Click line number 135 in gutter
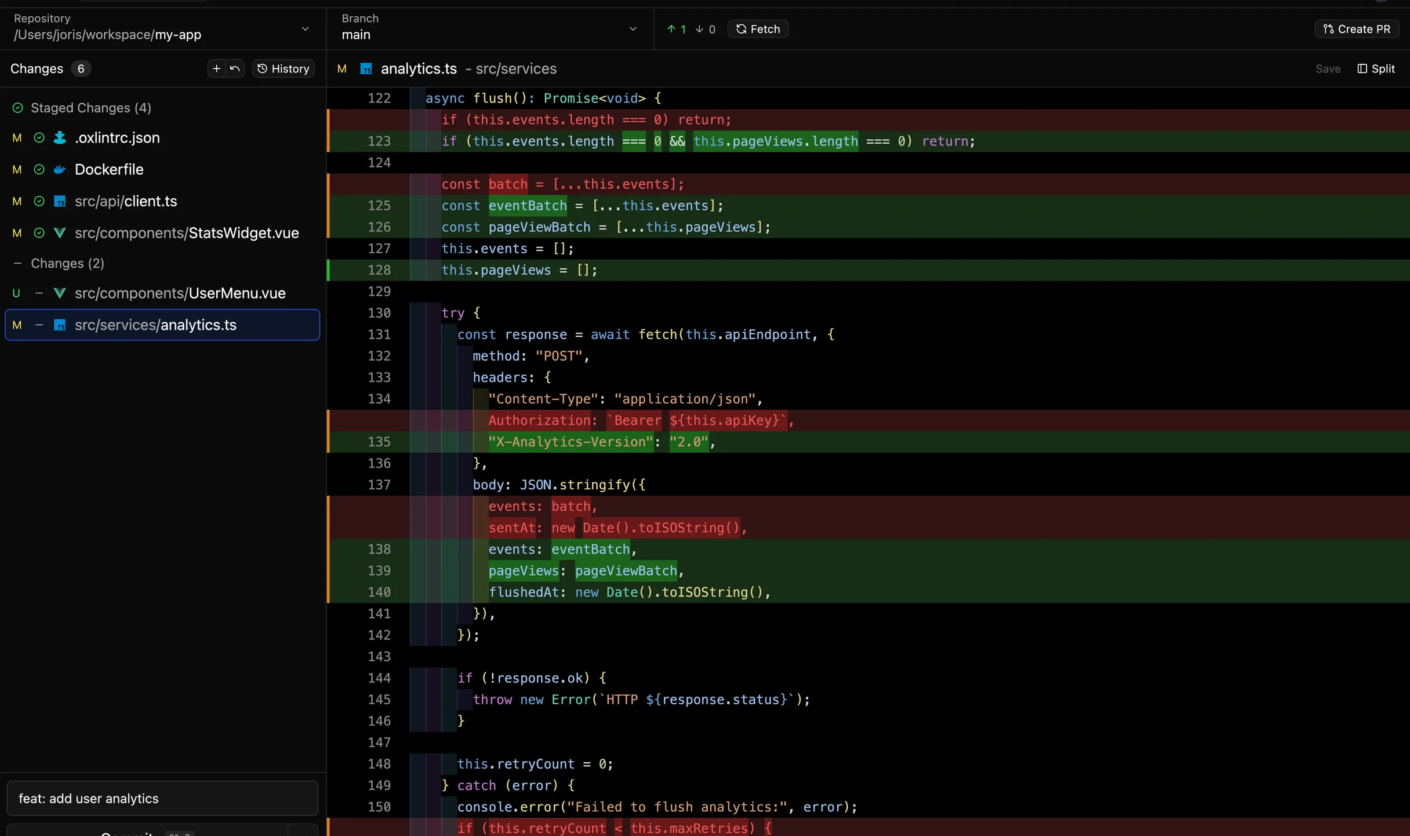Viewport: 1410px width, 836px height. click(x=379, y=442)
